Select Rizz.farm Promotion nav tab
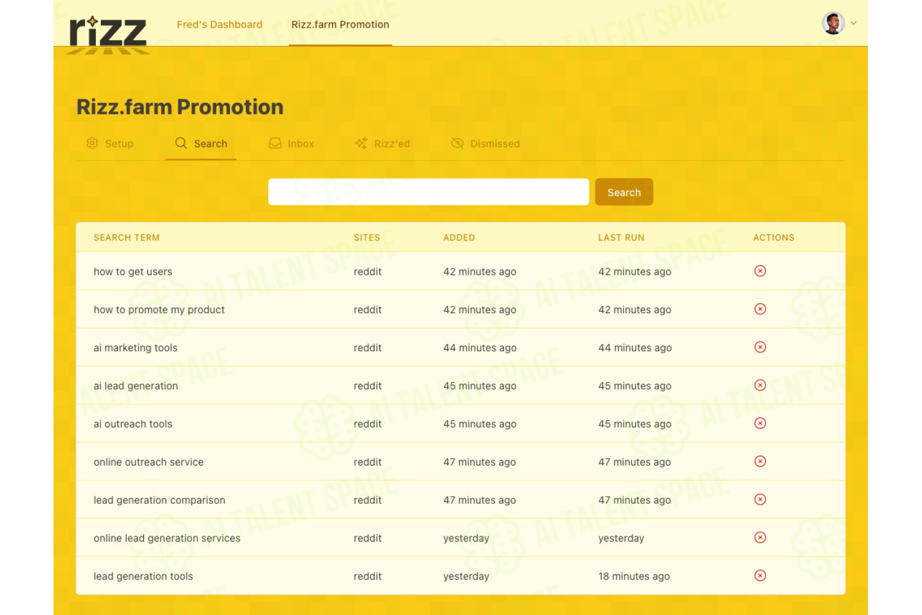This screenshot has width=922, height=615. point(340,25)
